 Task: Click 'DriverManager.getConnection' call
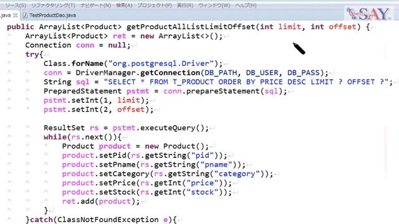pos(138,73)
